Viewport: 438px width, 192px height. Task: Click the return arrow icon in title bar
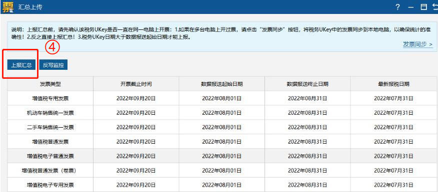click(435, 7)
